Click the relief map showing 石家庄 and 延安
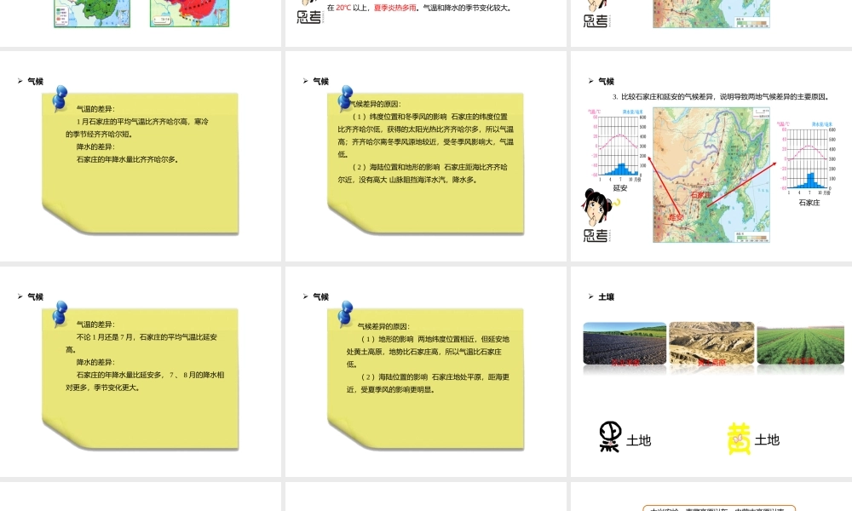 (x=711, y=175)
